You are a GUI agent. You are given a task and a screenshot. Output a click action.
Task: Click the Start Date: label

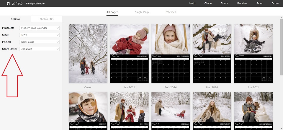tap(9, 49)
